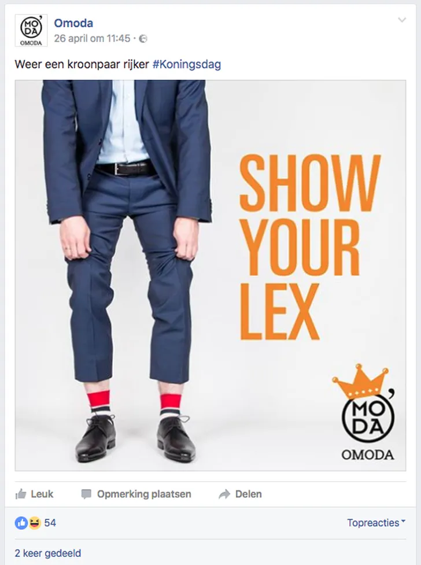Open the 2 keer gedeeld shares link
The height and width of the screenshot is (565, 421).
coord(48,553)
